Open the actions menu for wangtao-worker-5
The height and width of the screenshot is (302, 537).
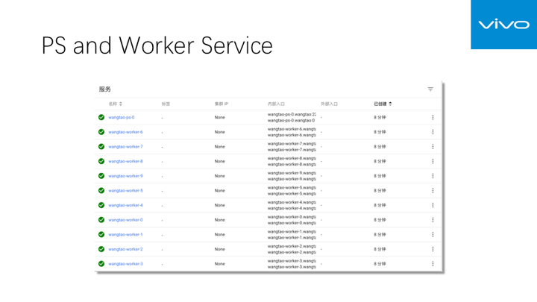coord(433,190)
